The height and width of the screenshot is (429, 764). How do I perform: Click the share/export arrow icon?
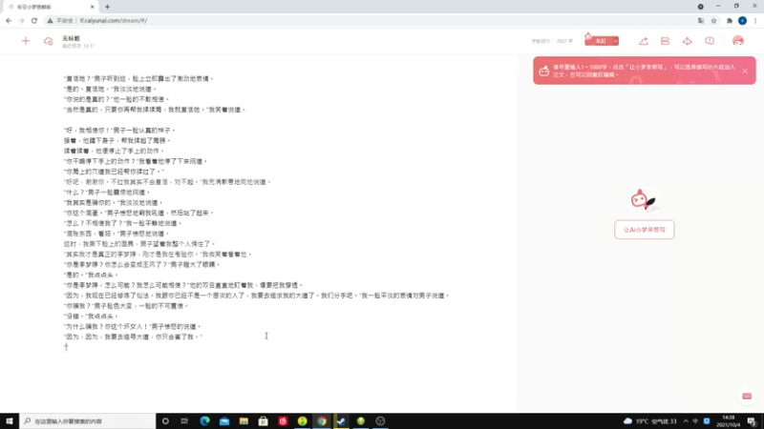(643, 41)
